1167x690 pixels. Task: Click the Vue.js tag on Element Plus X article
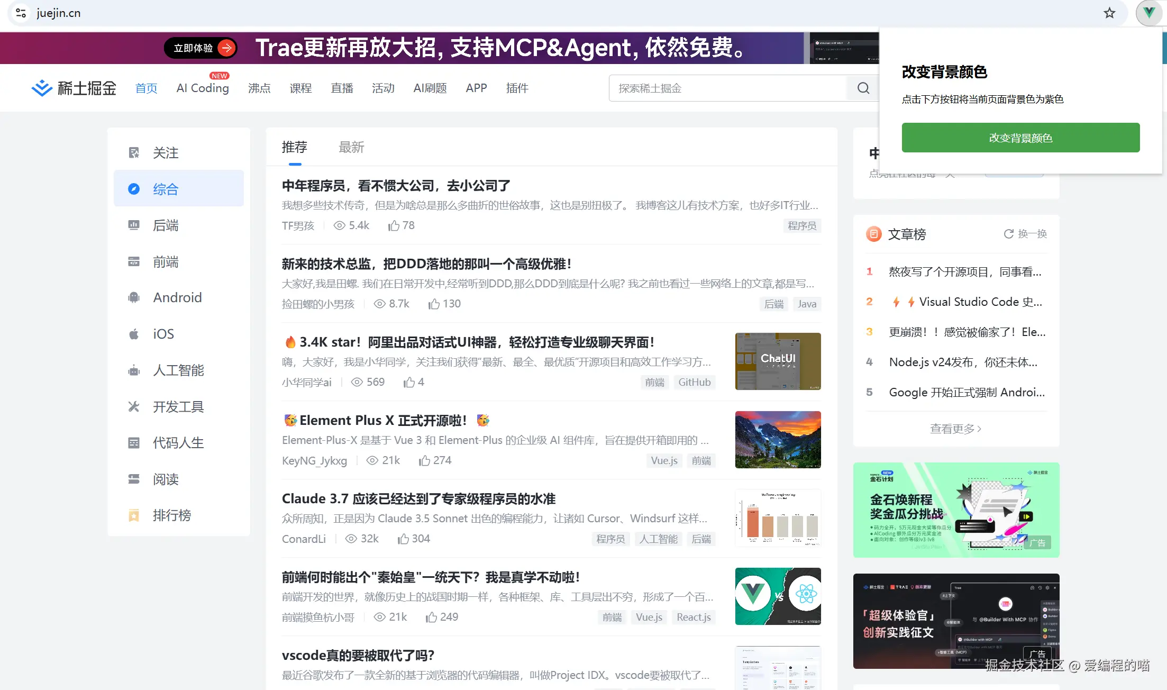click(x=664, y=460)
